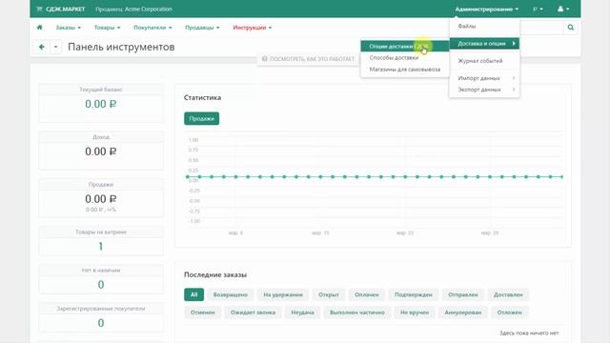Screen dimensions: 610x343
Task: Open the Инструкции menu
Action: 252,28
